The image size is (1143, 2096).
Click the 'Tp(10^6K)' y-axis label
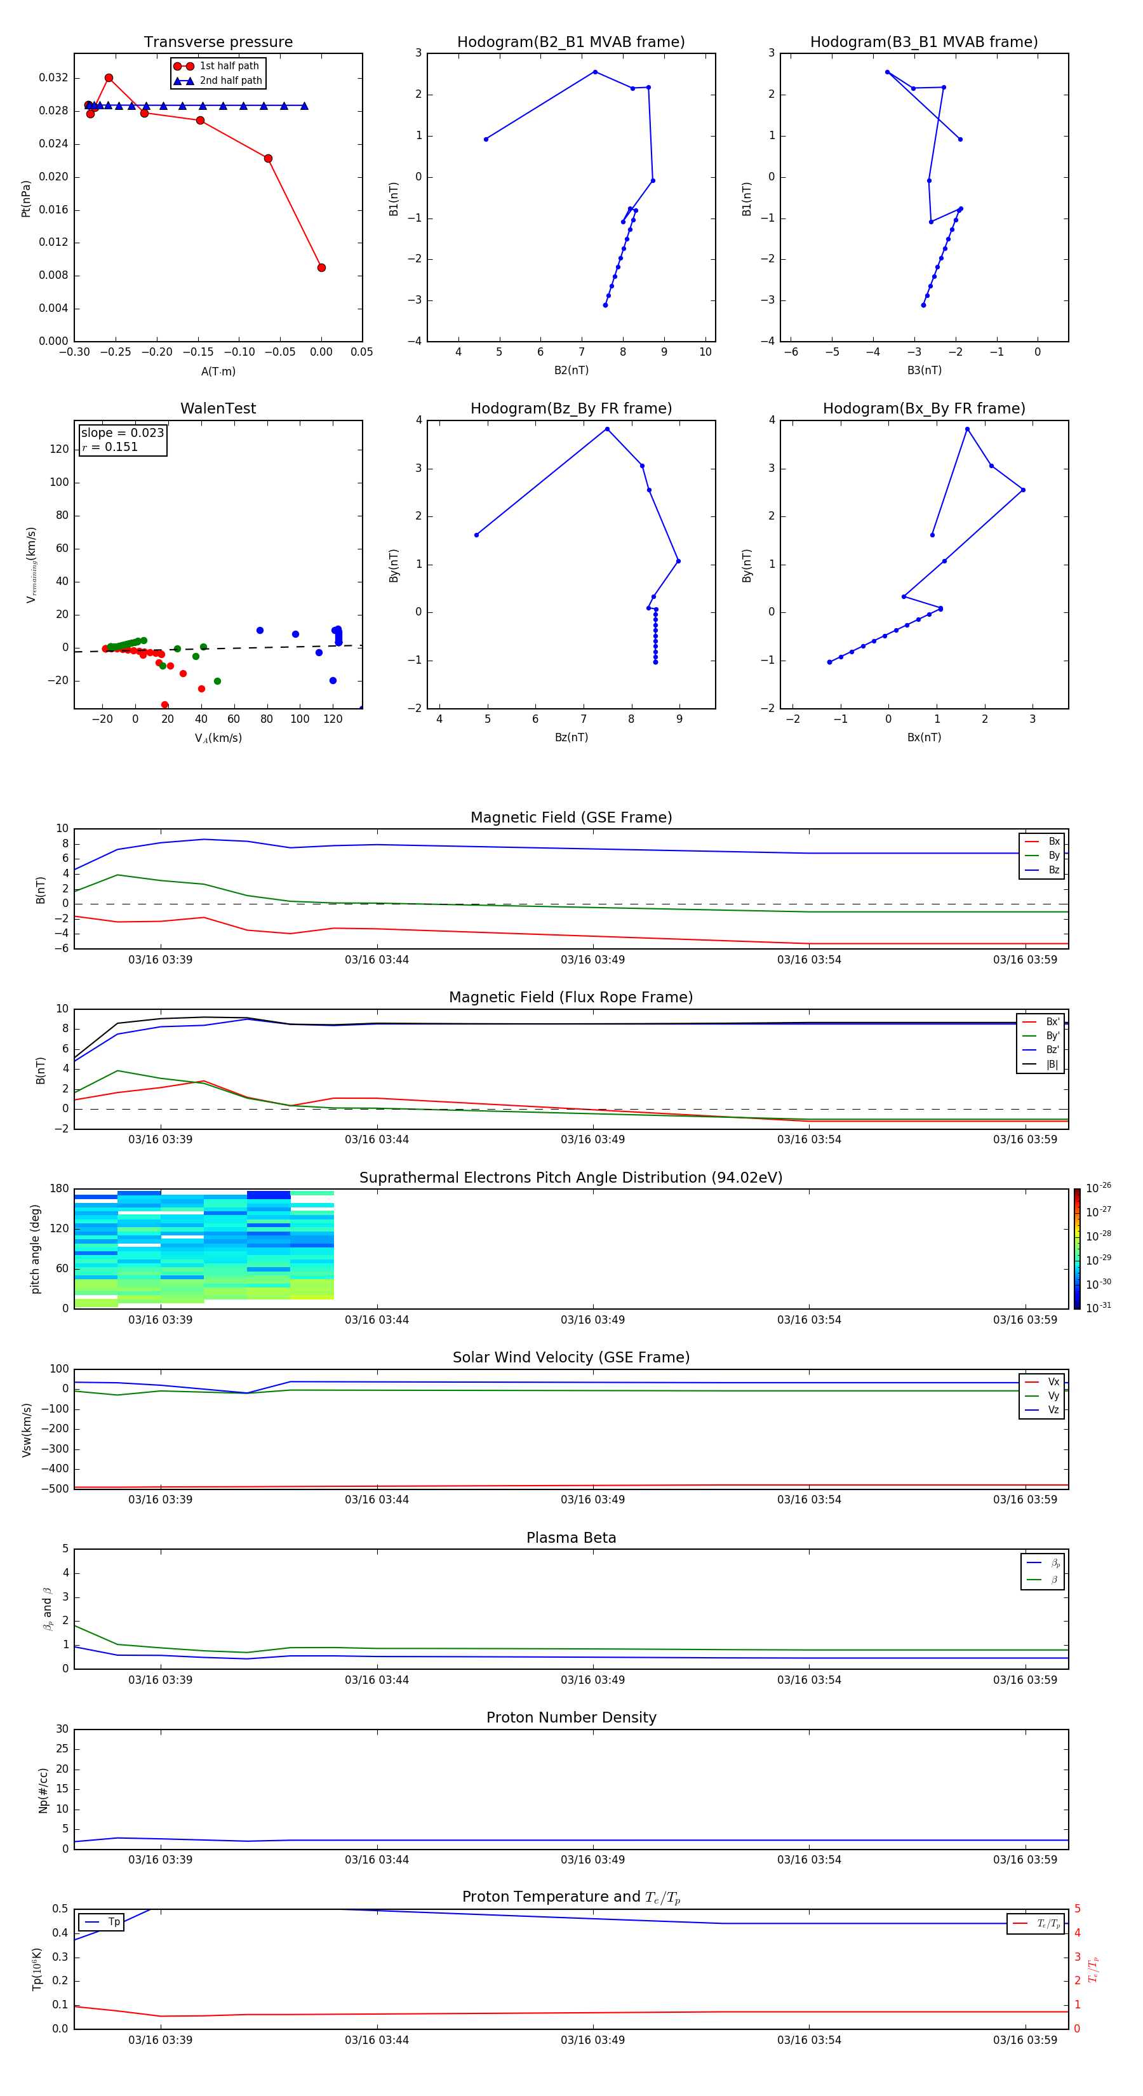[x=37, y=1969]
